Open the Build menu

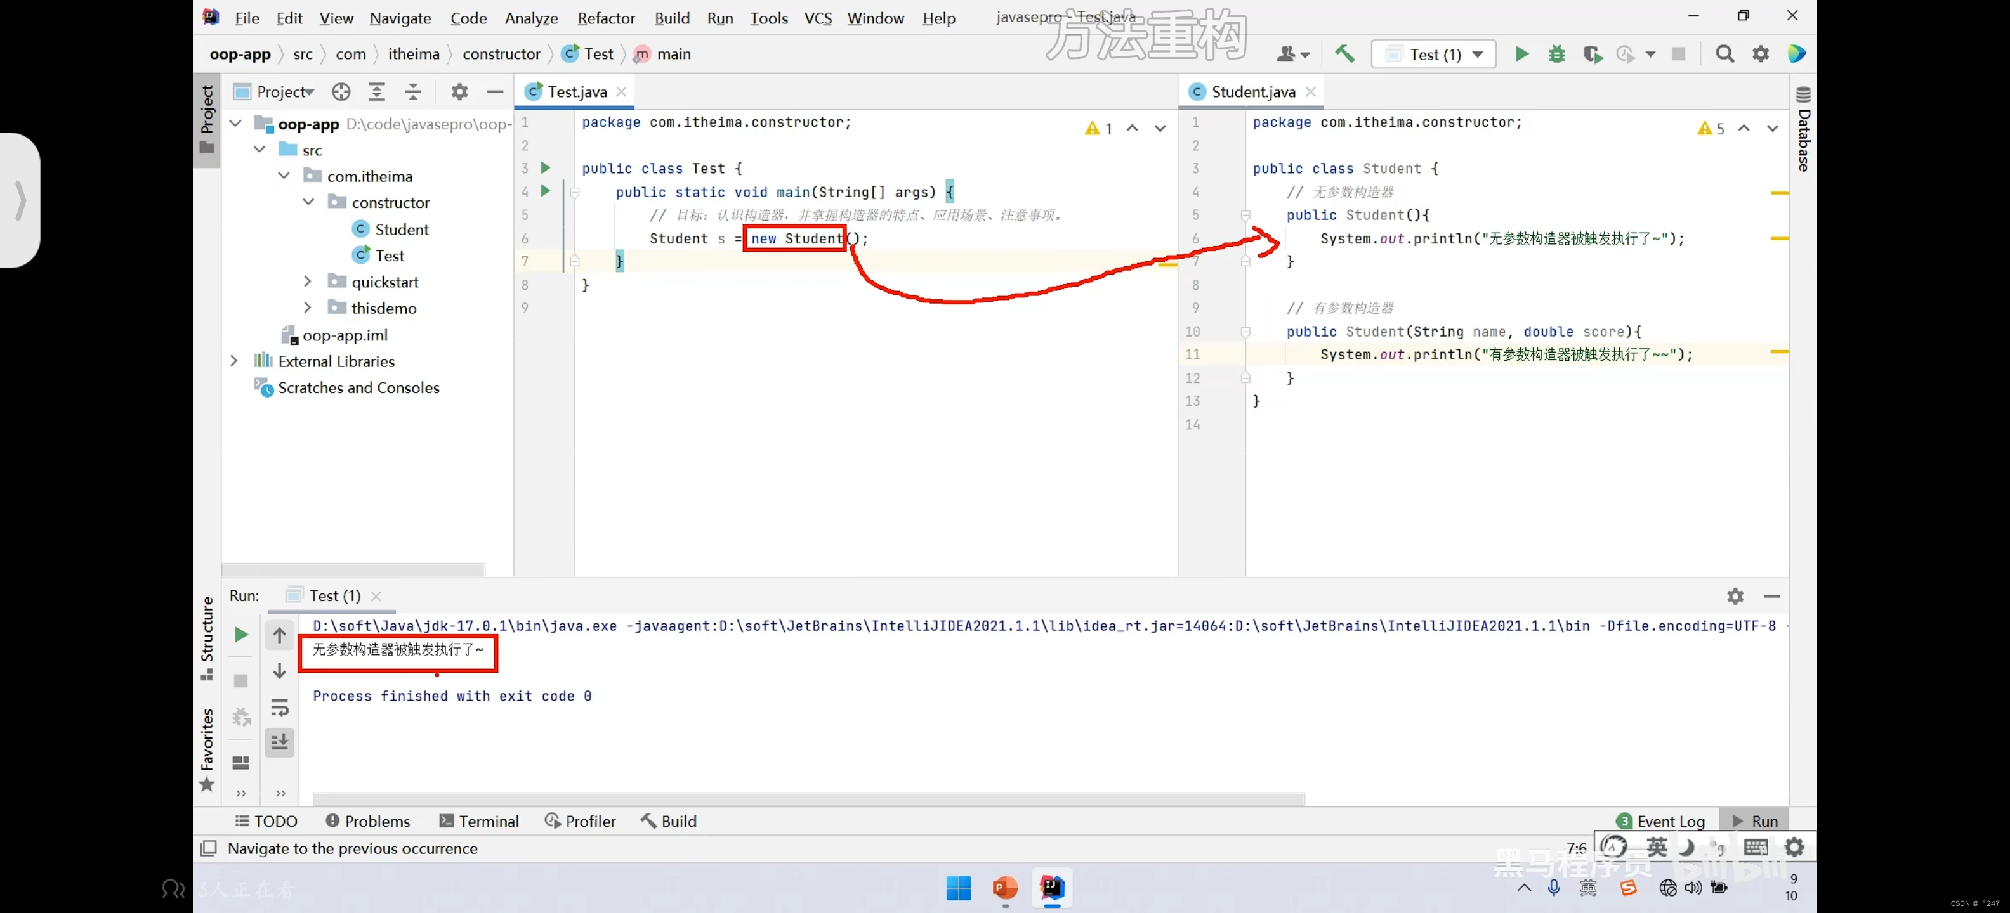(672, 18)
